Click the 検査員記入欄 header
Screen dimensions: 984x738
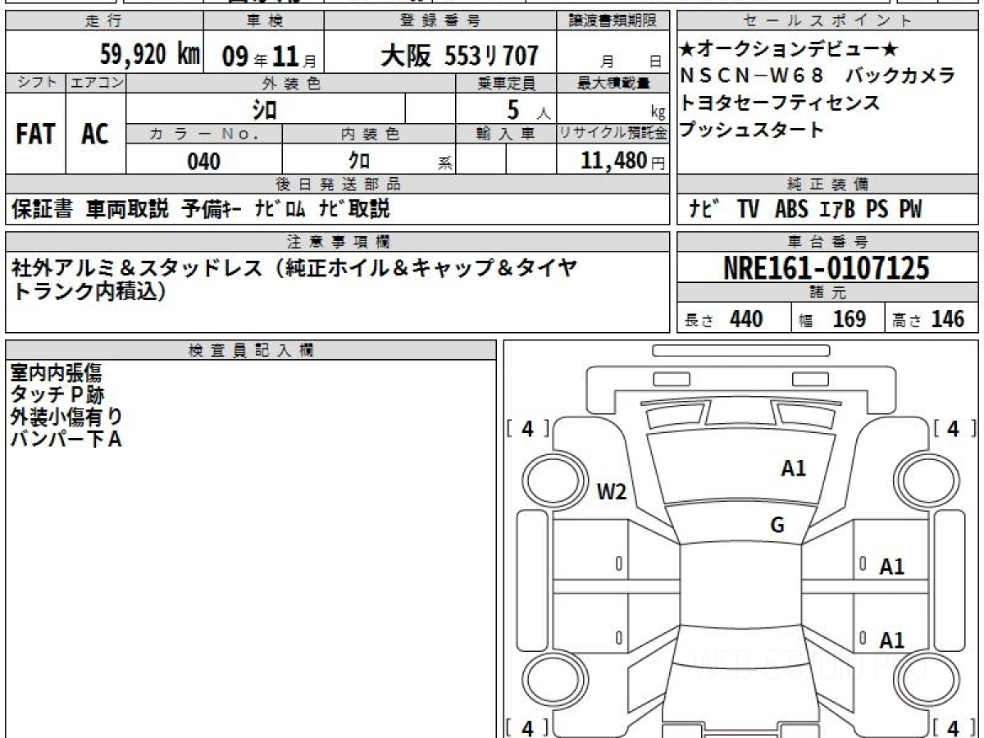[x=251, y=350]
